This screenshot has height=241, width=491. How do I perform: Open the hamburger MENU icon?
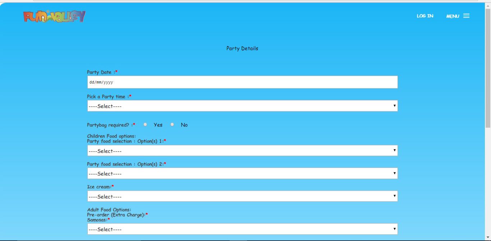466,16
